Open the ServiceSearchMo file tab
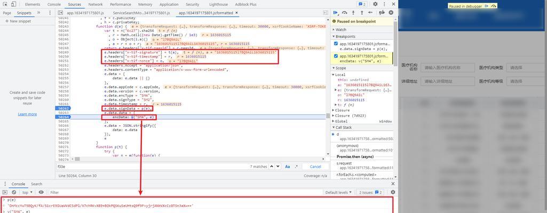This screenshot has height=213, width=547. (141, 13)
